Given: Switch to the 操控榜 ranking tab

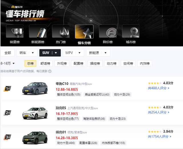Looking at the screenshot, I should click(95, 63).
